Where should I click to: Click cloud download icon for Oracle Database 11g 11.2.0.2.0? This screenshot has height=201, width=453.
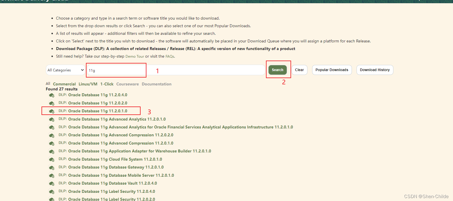click(x=52, y=103)
